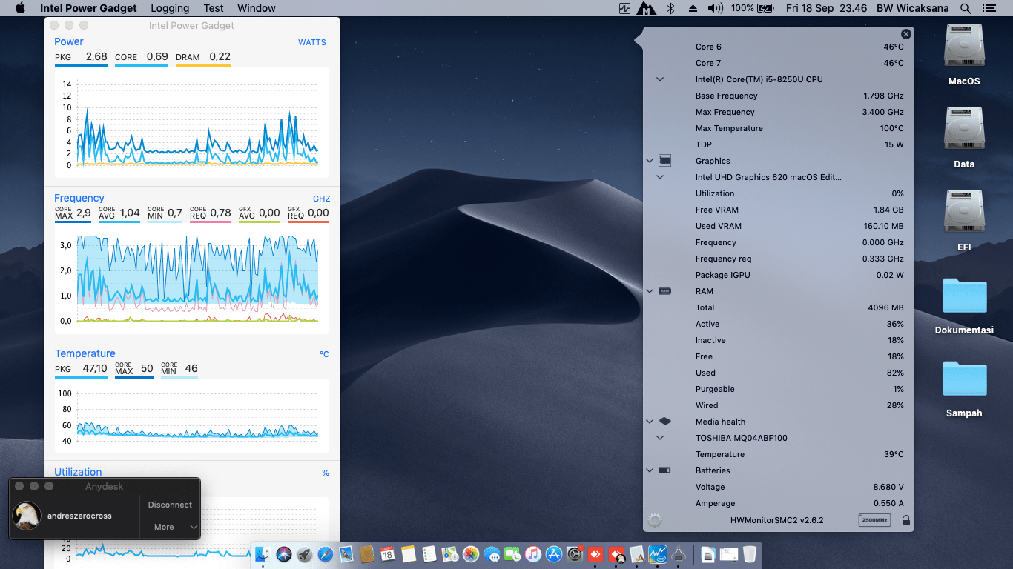Click Disconnect in the Anydesk window

[170, 505]
